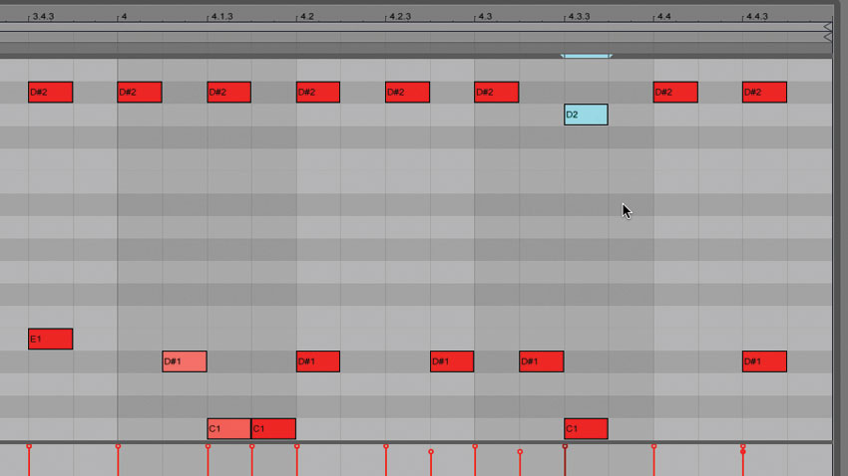This screenshot has height=476, width=848.
Task: Select the light-red C1 note at 4.1.3
Action: point(228,428)
